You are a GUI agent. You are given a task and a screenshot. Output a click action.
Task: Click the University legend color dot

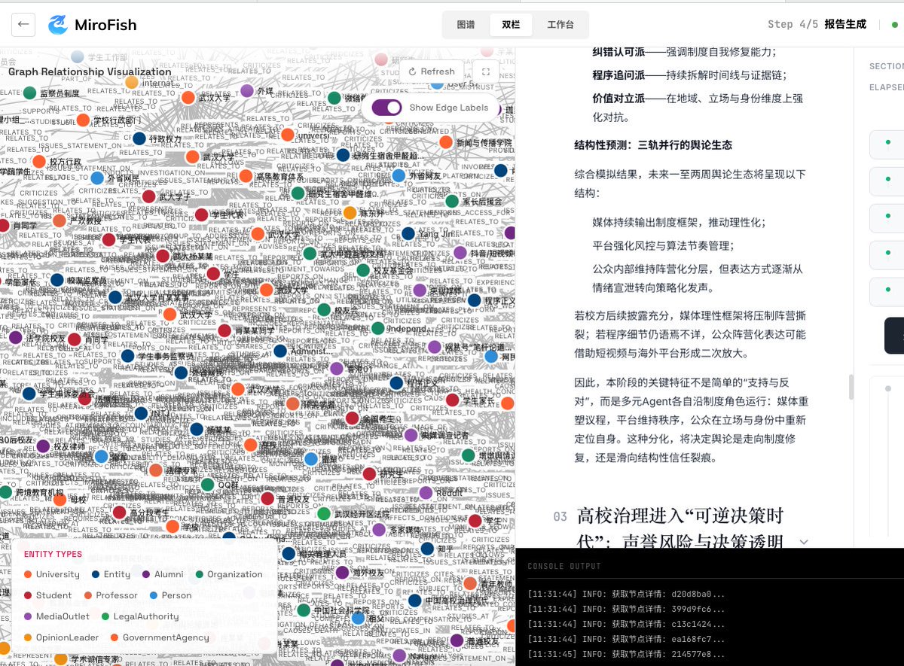point(28,574)
